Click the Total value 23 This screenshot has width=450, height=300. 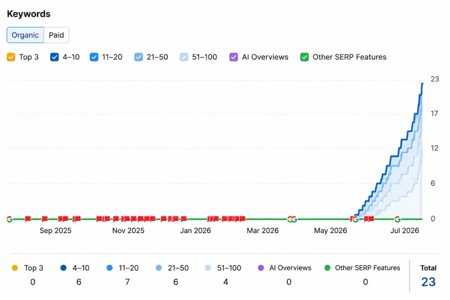point(428,282)
